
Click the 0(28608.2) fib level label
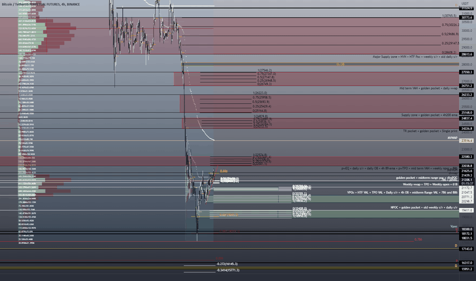449,53
